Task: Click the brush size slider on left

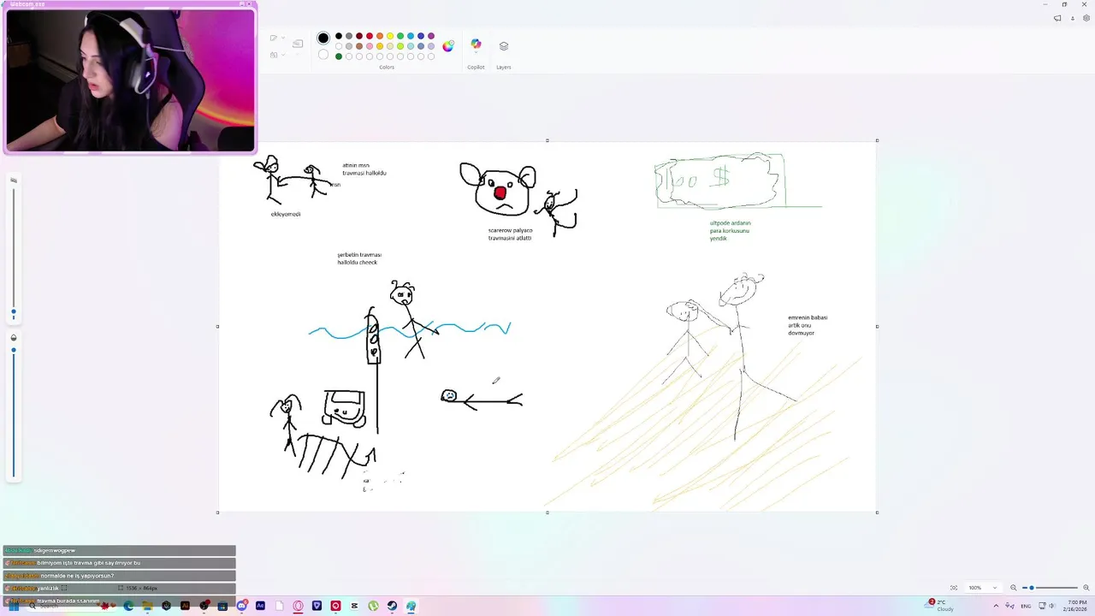Action: click(x=13, y=252)
